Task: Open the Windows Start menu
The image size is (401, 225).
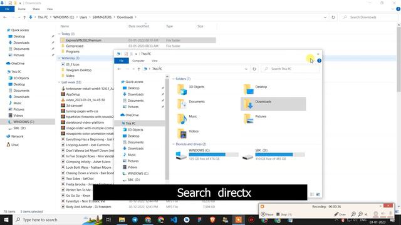Action: [x=6, y=219]
